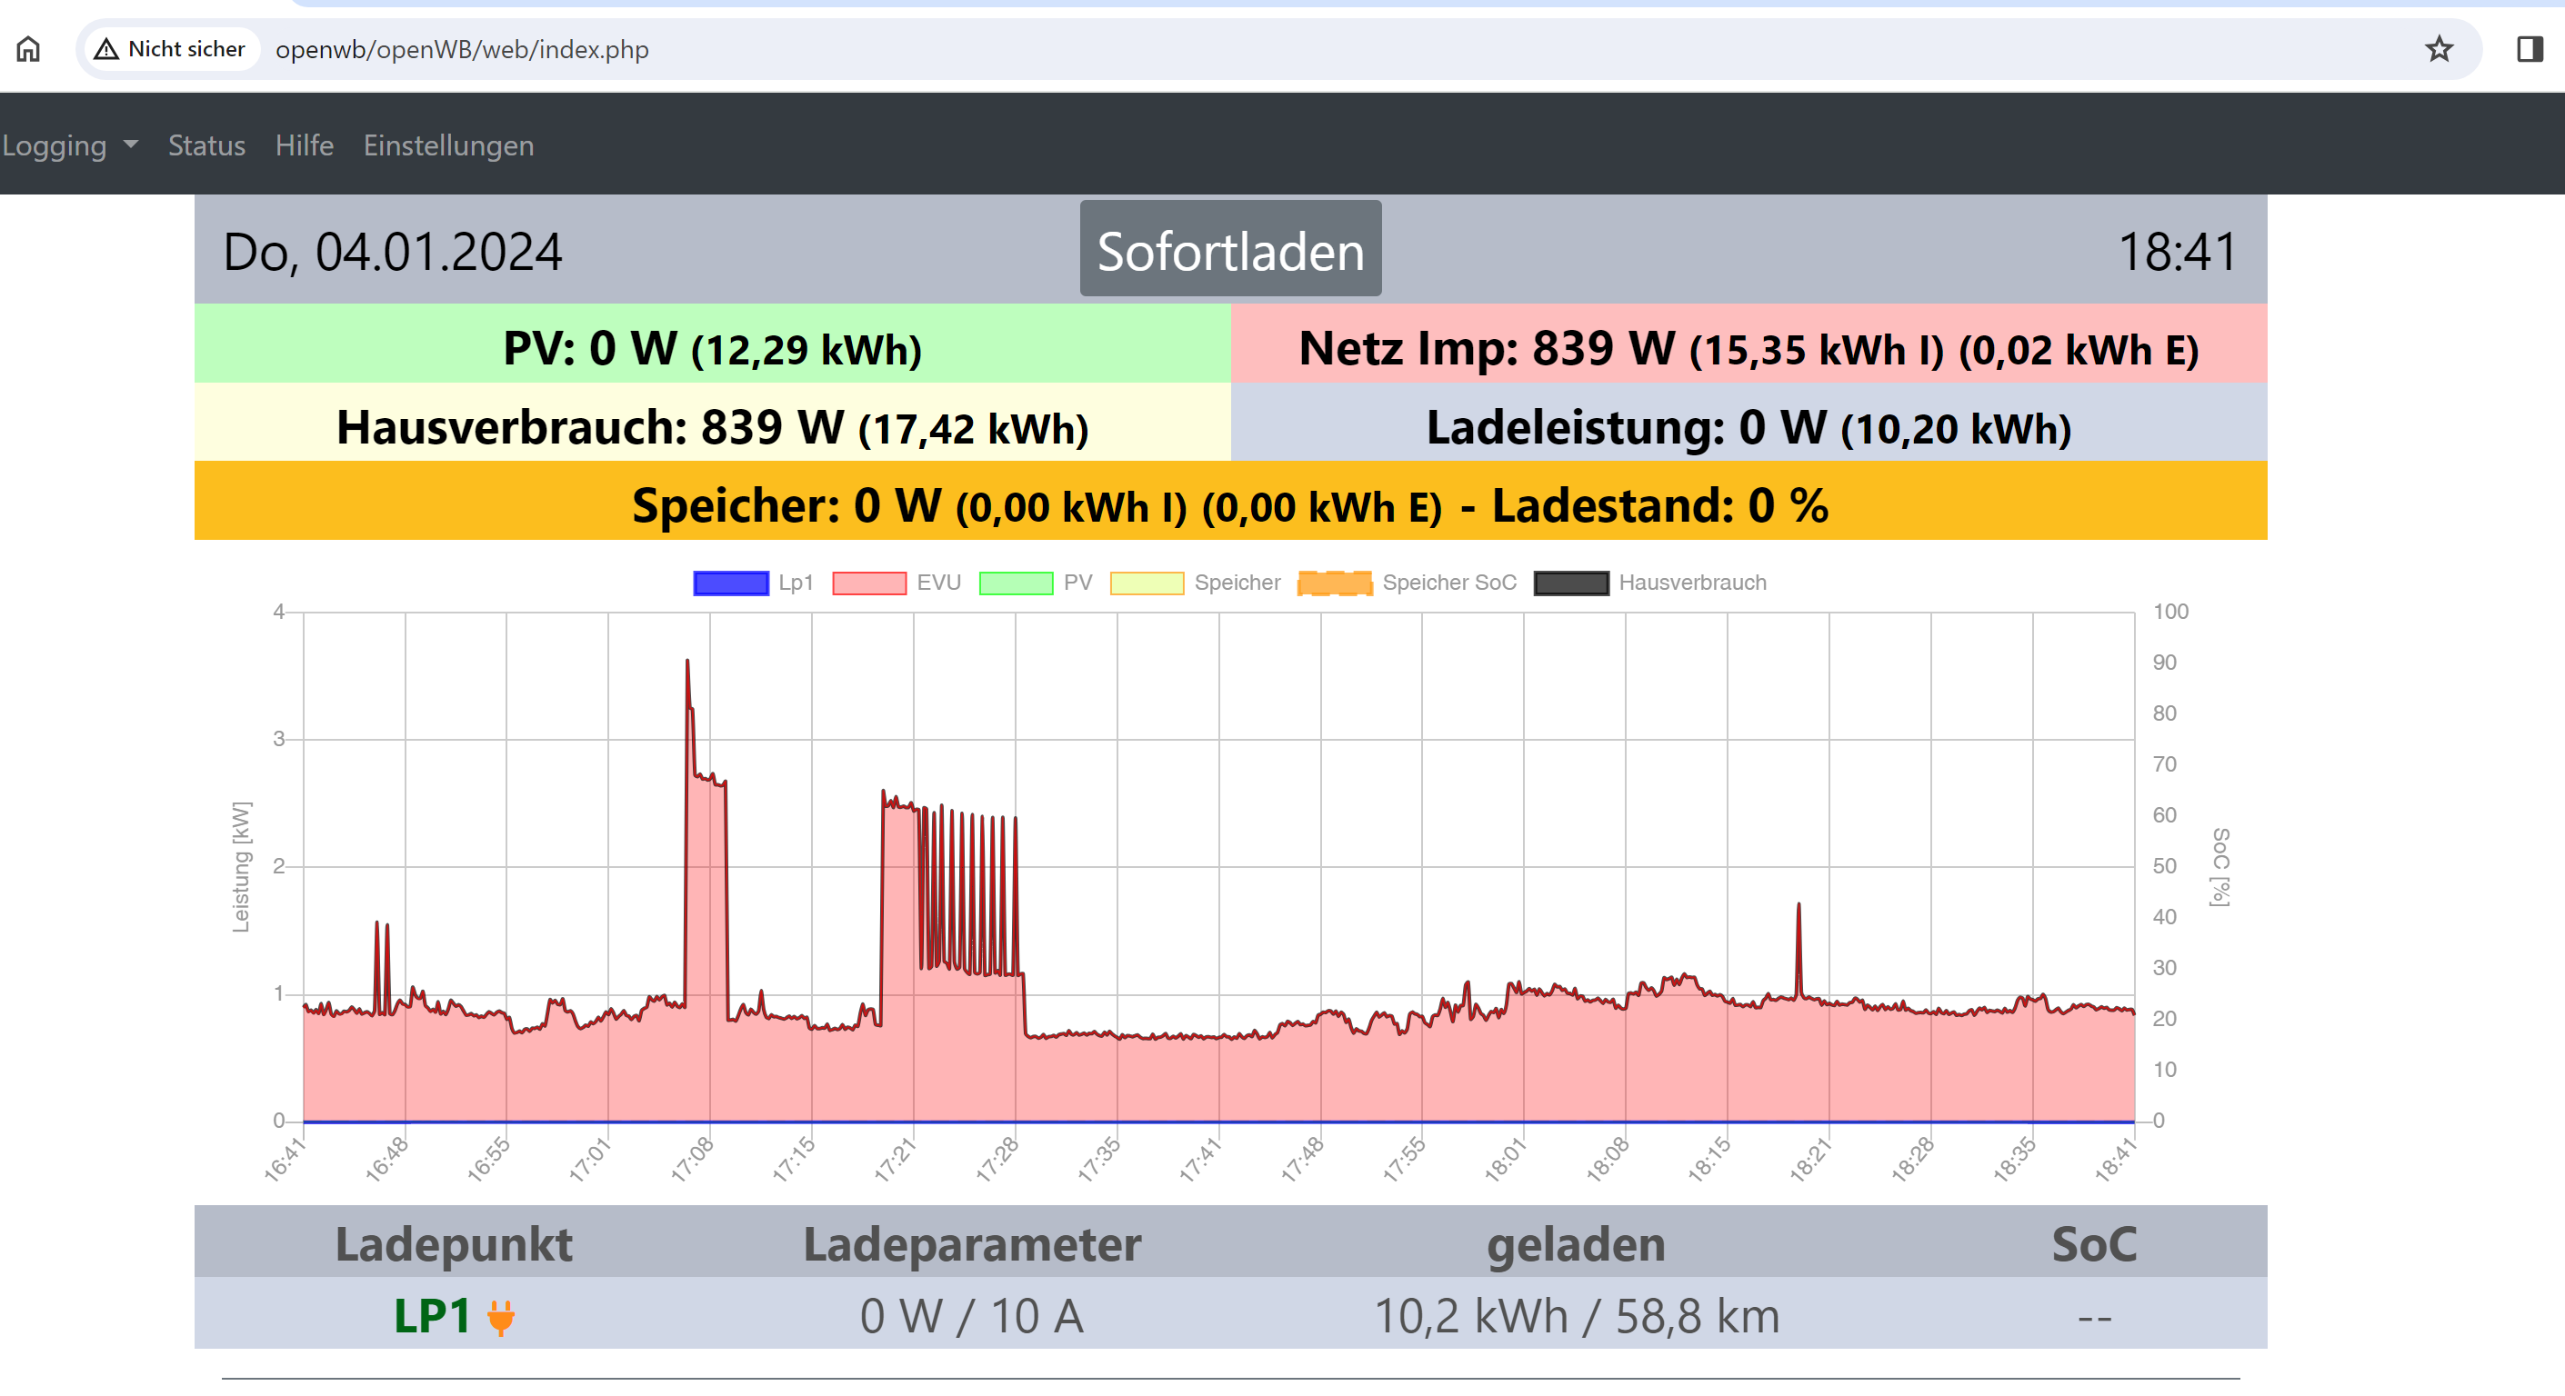The height and width of the screenshot is (1396, 2565).
Task: Click the blue Lp1 legend color box
Action: coord(730,583)
